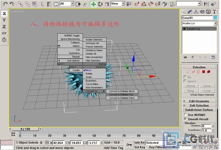Screen dimensions: 221x150
Task: Collapse the Subdivision Surface rollout
Action: pos(199,110)
